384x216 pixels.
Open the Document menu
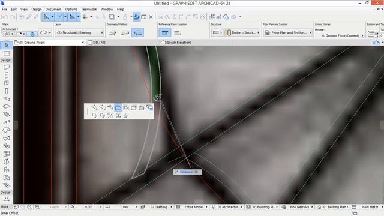pos(53,9)
